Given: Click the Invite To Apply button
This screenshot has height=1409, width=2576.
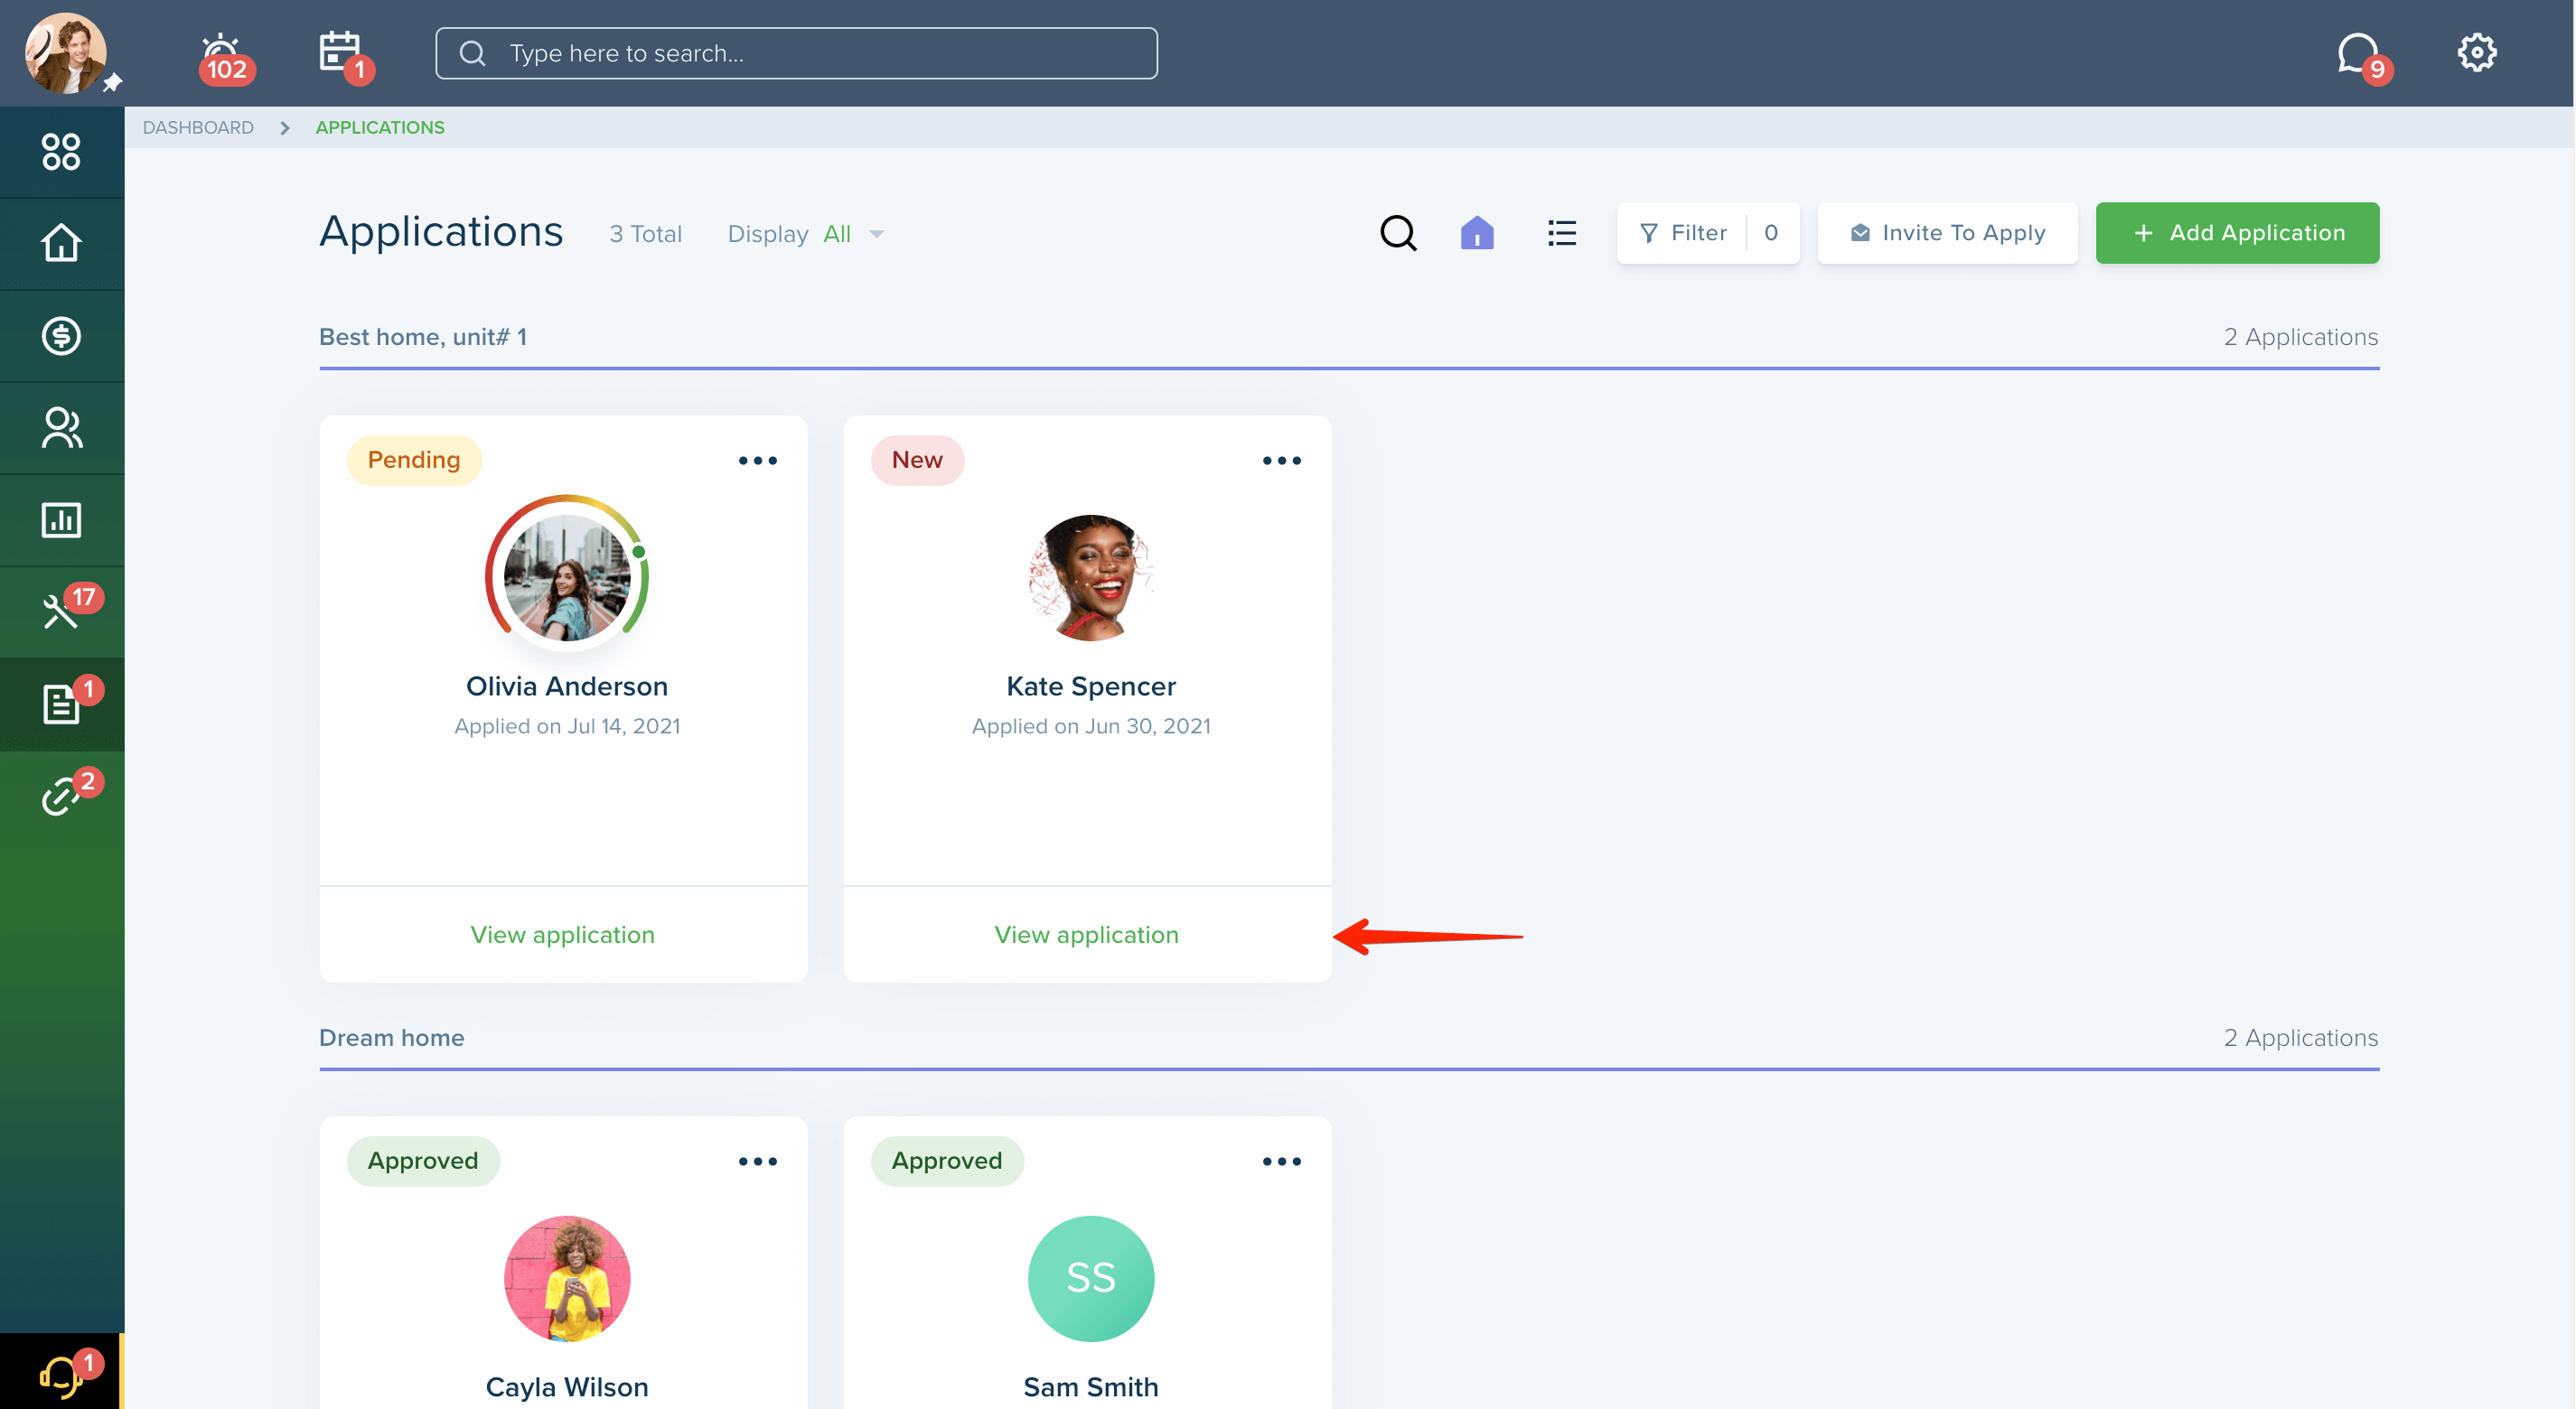Looking at the screenshot, I should click(x=1947, y=233).
